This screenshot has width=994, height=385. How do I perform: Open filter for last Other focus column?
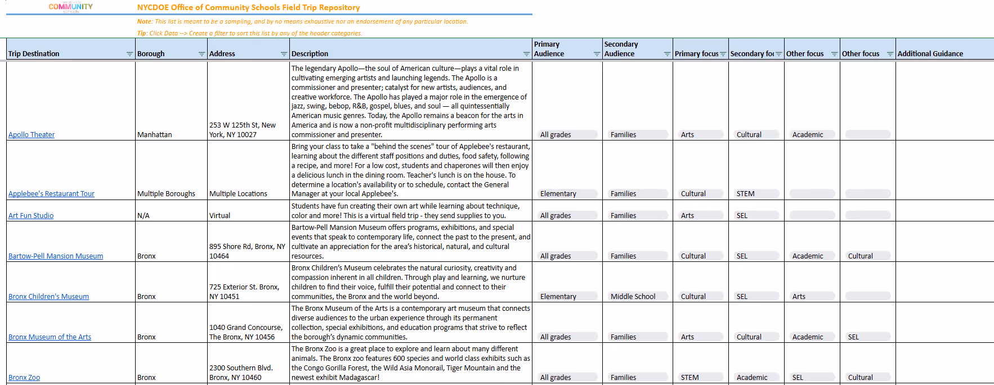pyautogui.click(x=890, y=54)
